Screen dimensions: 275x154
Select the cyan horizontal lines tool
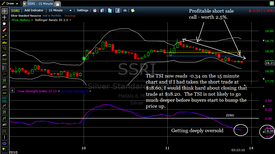[x=4, y=99]
